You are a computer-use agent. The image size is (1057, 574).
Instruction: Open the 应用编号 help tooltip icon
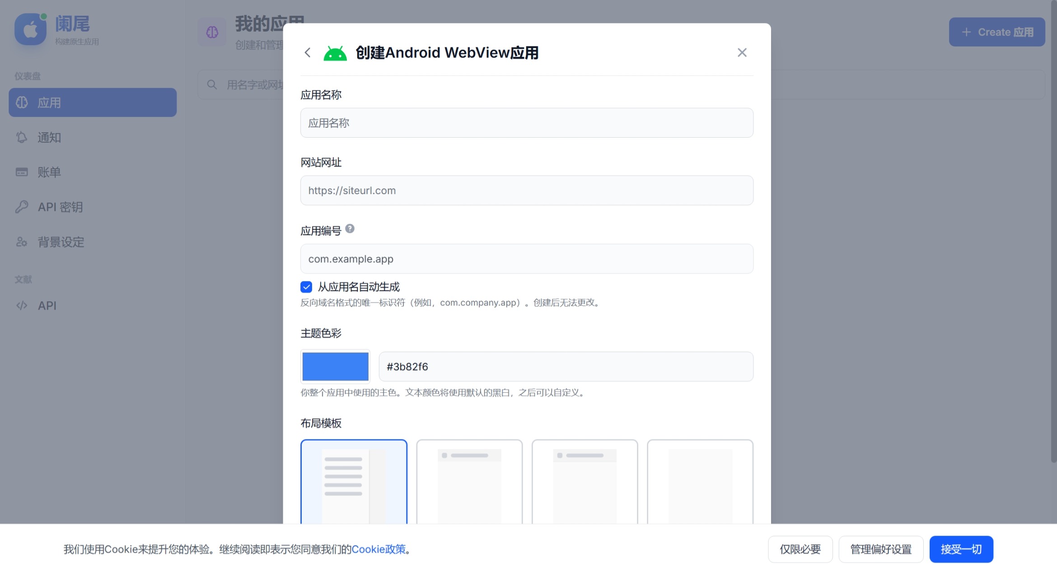(x=349, y=228)
